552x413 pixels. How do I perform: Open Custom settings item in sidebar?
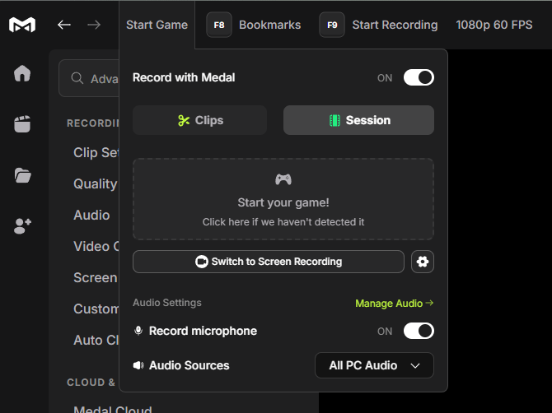[x=96, y=309]
